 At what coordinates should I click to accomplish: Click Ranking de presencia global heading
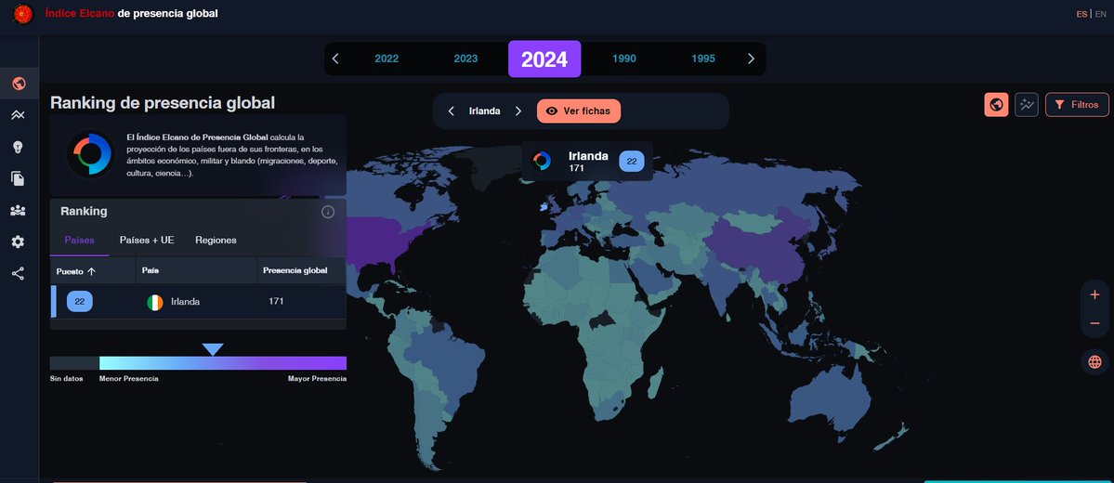pos(162,103)
